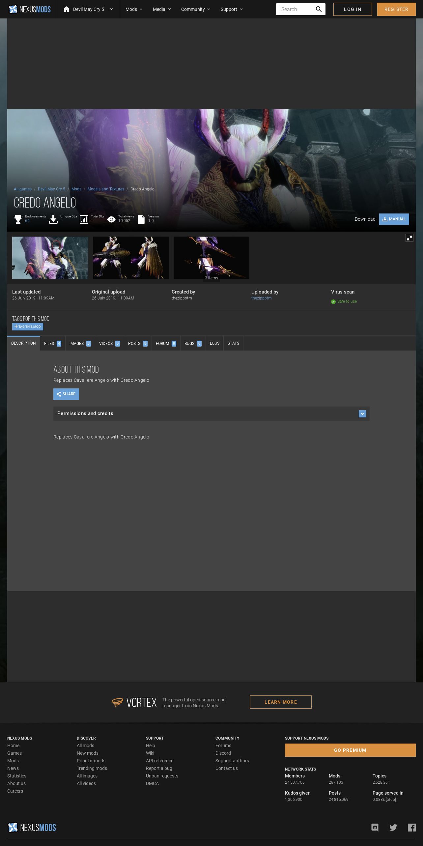Screen dimensions: 423x846
Task: Click footer Contact us link
Action: (x=227, y=768)
